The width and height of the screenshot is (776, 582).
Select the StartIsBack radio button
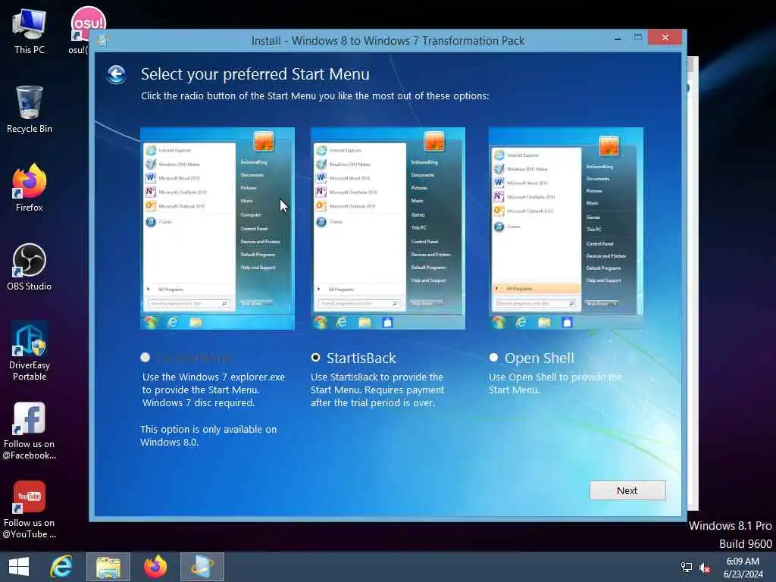[315, 358]
